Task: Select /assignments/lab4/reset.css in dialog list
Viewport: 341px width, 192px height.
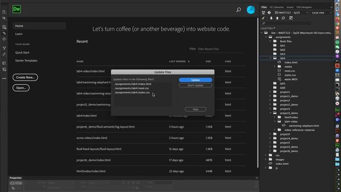Action: [132, 88]
